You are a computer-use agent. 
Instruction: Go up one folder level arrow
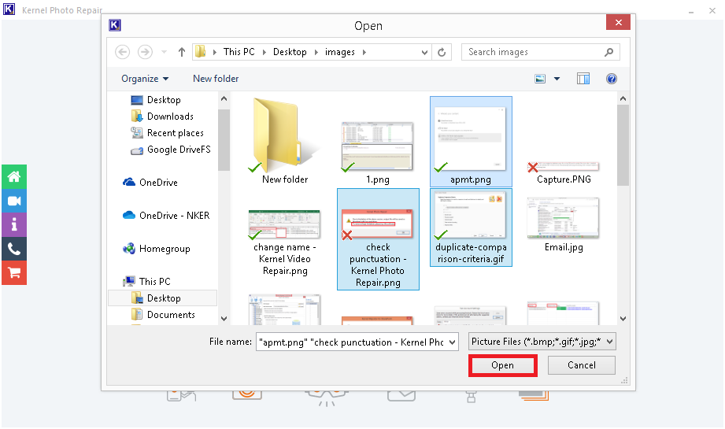(x=182, y=52)
